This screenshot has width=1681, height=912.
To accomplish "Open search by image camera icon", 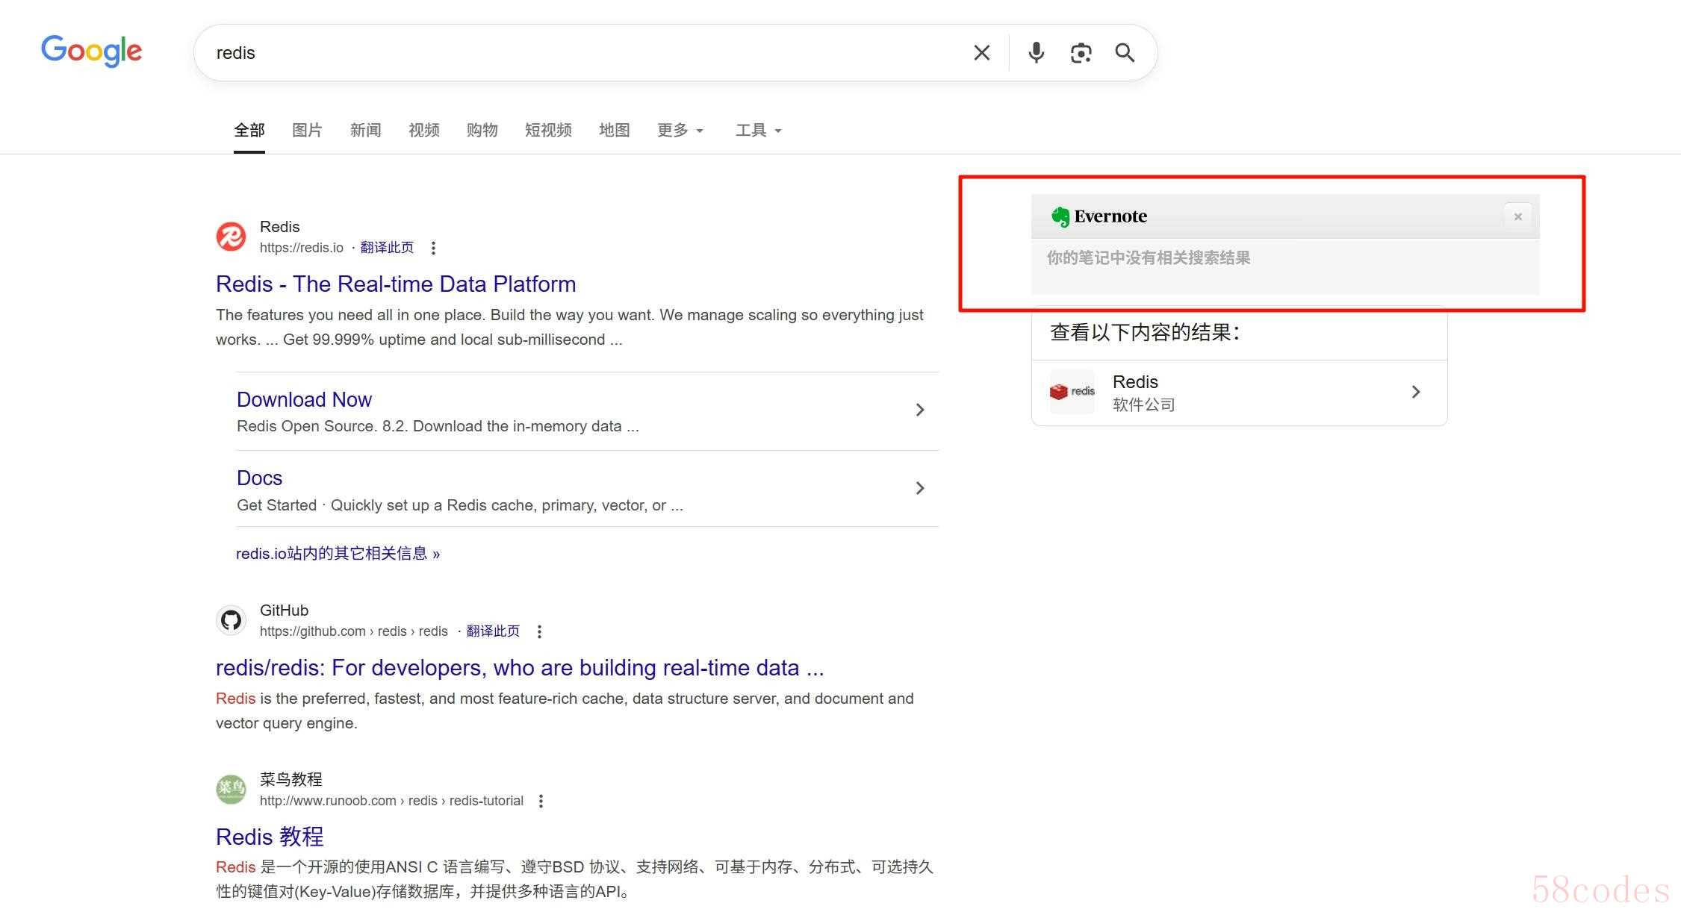I will (1081, 53).
